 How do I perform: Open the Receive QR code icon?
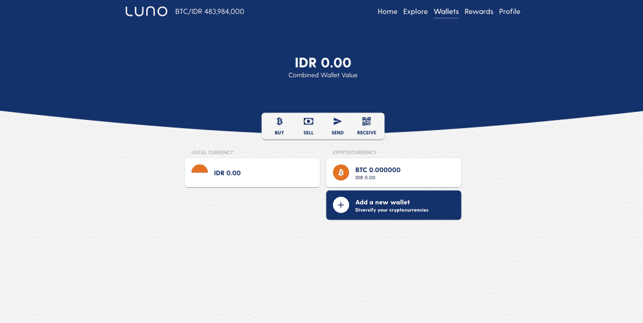[x=367, y=121]
